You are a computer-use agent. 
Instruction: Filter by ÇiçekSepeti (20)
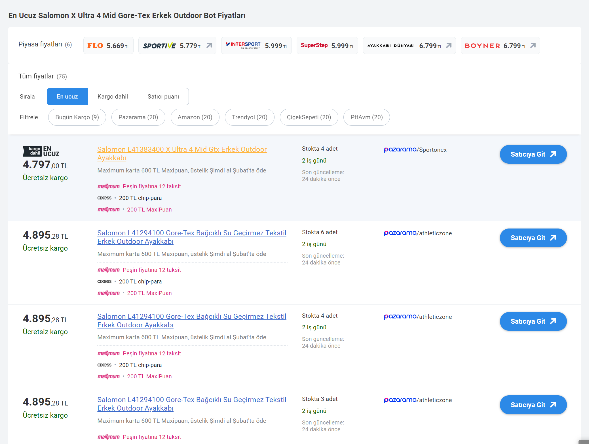309,117
